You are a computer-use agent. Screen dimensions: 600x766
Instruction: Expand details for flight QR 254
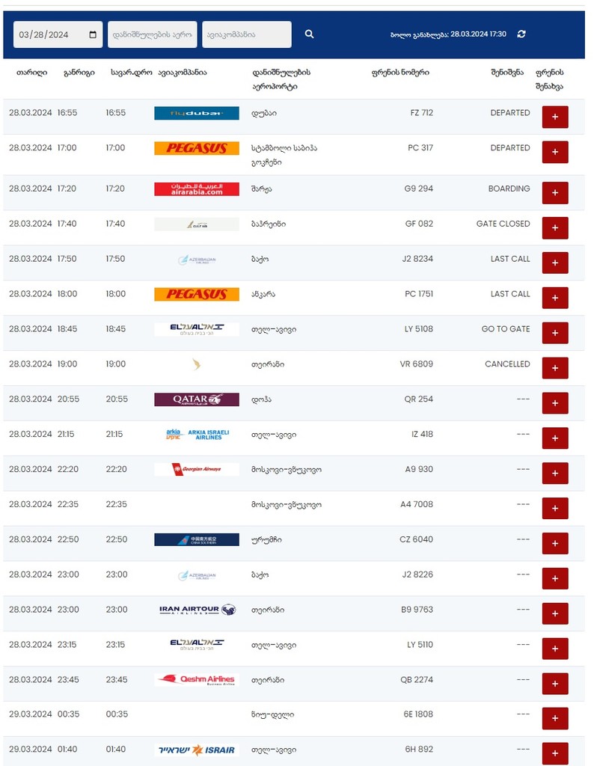555,403
